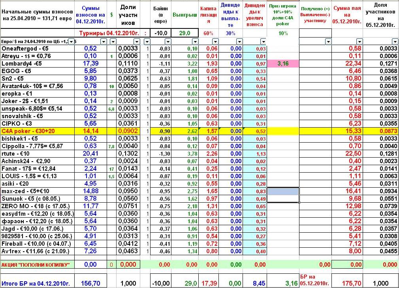
Task: Select yellow C4A poker - €30+20 cell
Action: coord(38,131)
